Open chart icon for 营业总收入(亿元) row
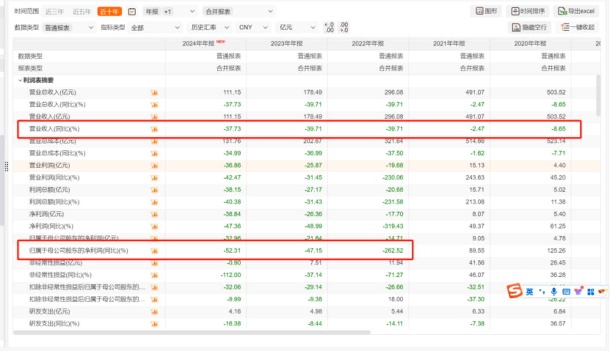610x351 pixels. pos(154,93)
